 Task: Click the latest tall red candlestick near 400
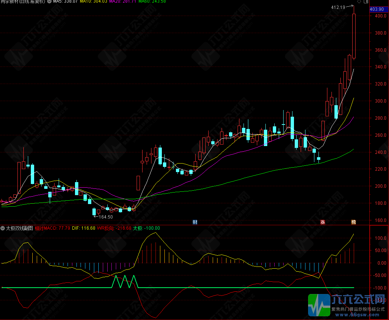[354, 36]
